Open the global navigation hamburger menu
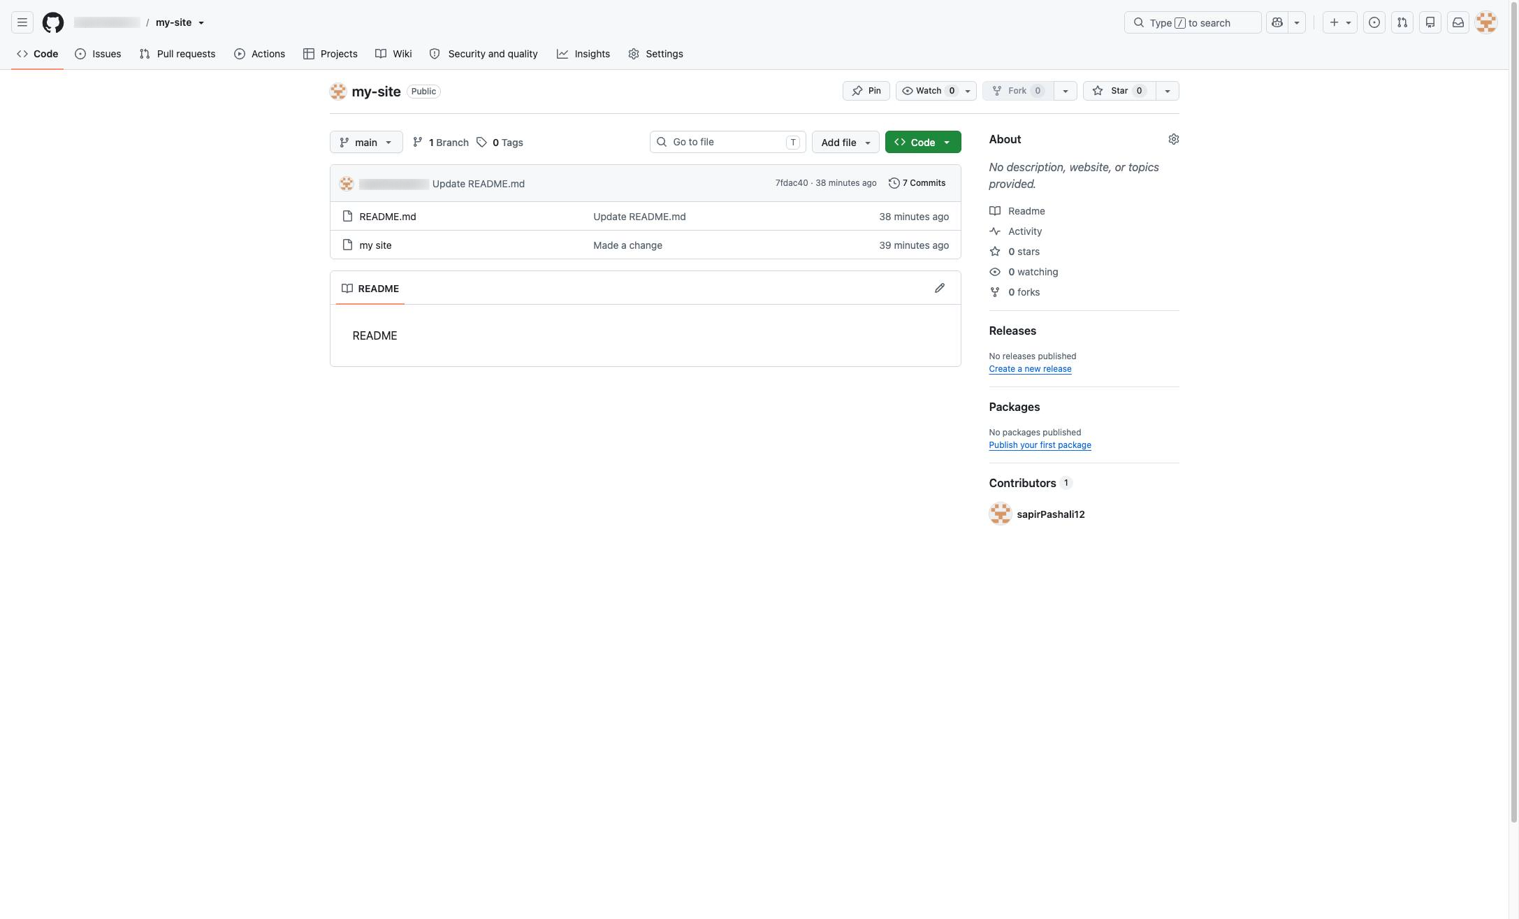The image size is (1519, 919). click(x=22, y=22)
